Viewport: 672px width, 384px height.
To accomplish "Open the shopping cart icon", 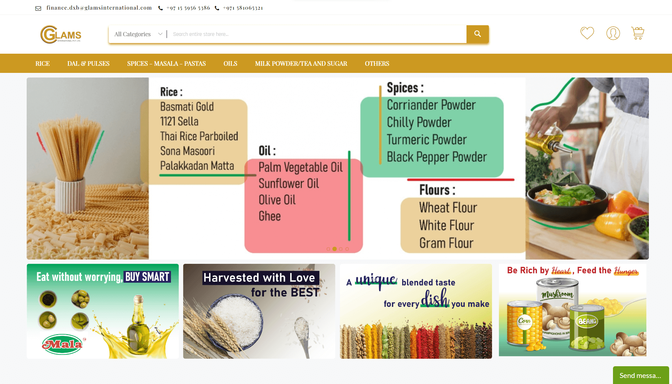I will pos(638,33).
